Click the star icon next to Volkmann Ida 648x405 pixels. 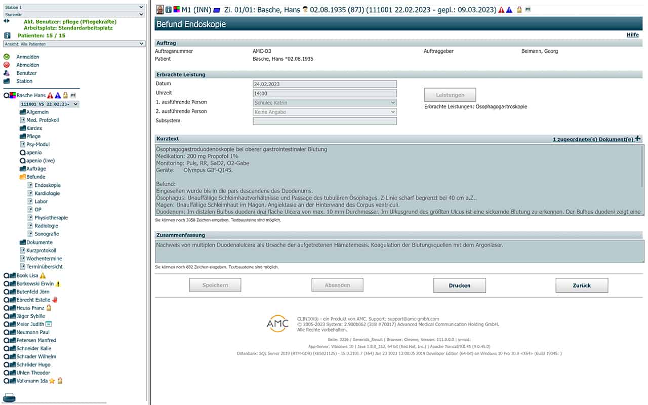click(52, 381)
